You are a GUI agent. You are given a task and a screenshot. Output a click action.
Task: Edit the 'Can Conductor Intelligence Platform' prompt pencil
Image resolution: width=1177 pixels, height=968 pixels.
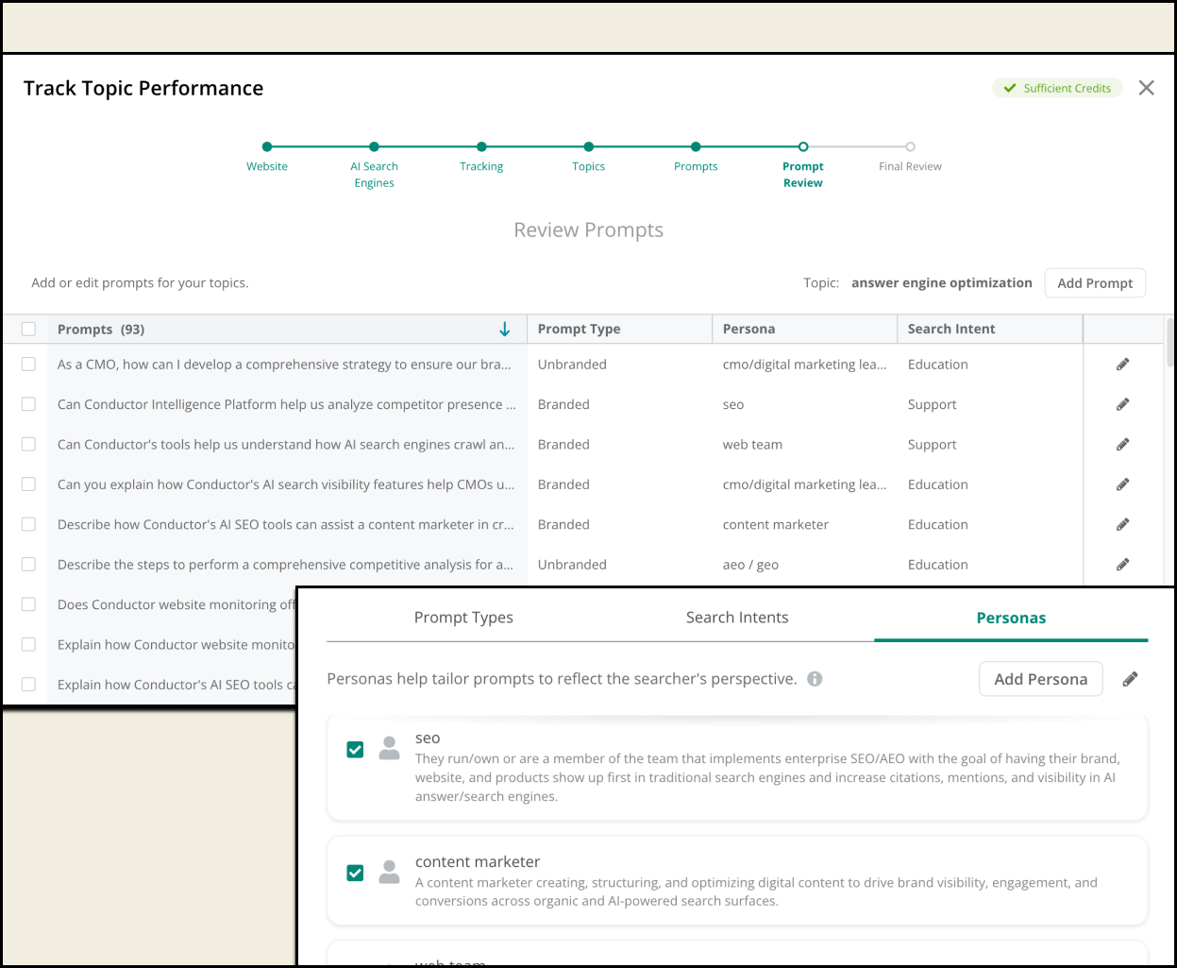click(1122, 404)
